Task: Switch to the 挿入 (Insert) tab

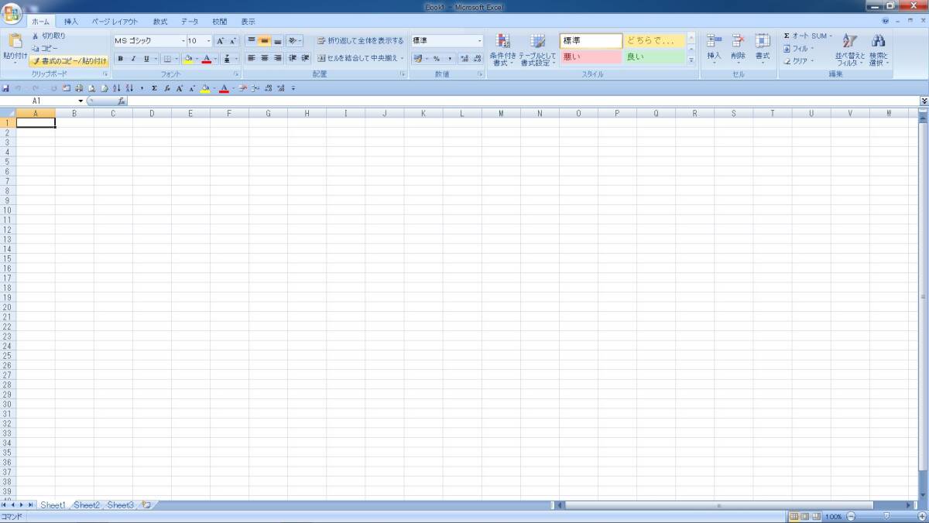Action: point(71,22)
